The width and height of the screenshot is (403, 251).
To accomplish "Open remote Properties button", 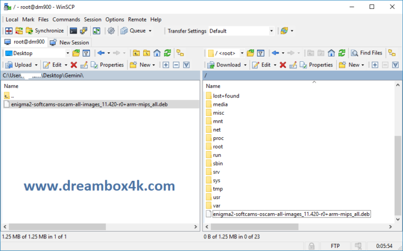I will pyautogui.click(x=316, y=65).
